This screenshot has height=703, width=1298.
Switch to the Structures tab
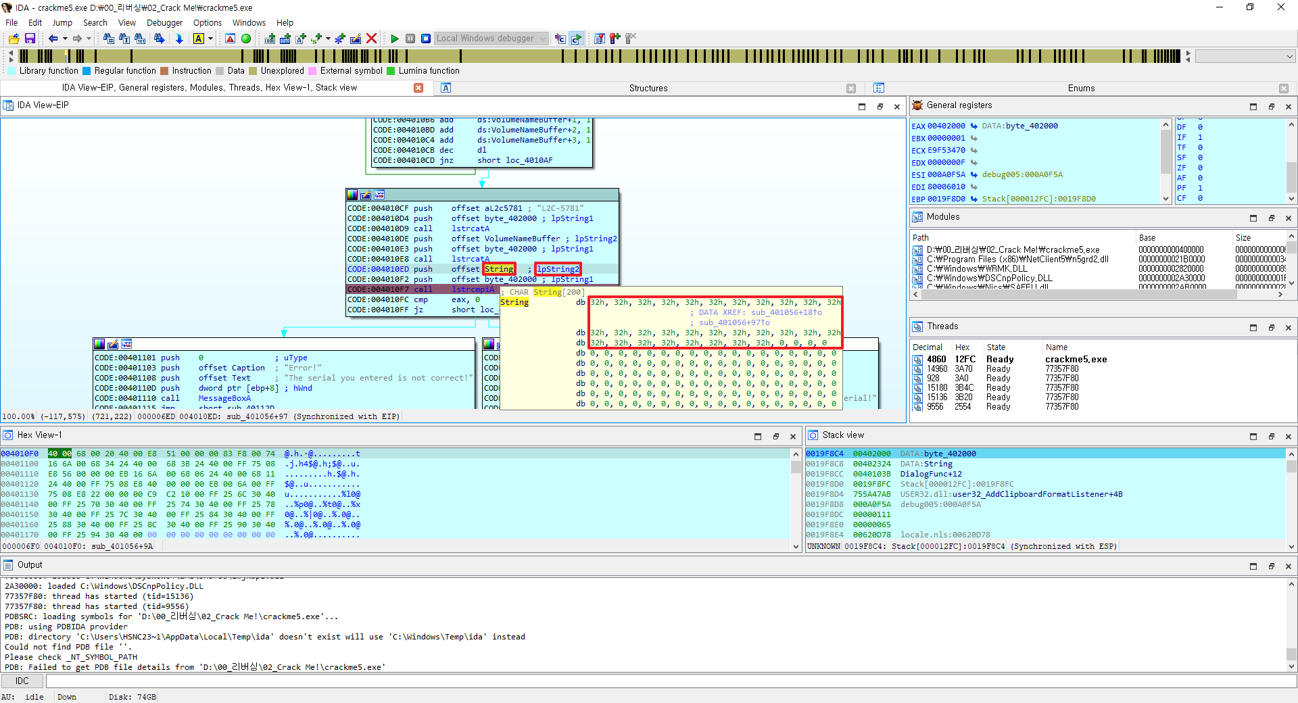[x=648, y=88]
